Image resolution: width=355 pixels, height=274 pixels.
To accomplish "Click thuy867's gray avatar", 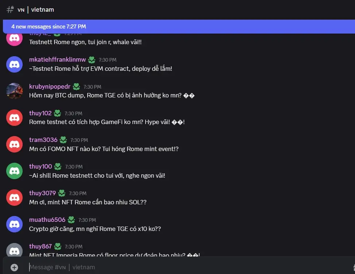I will pos(15,250).
